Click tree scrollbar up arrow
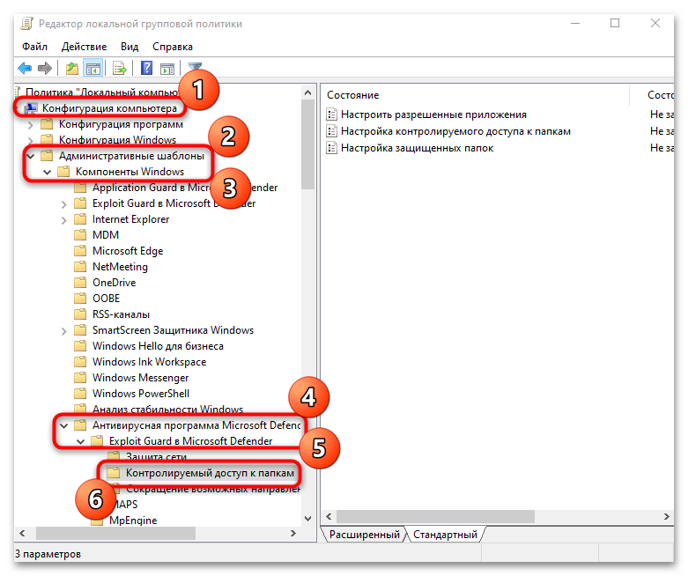This screenshot has height=576, width=688. tap(308, 92)
